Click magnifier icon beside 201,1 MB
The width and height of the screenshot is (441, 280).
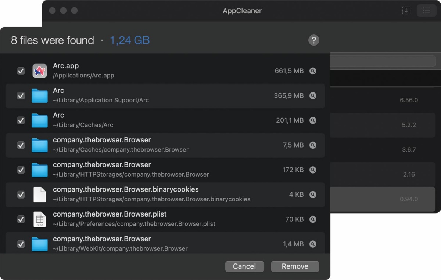click(x=313, y=120)
